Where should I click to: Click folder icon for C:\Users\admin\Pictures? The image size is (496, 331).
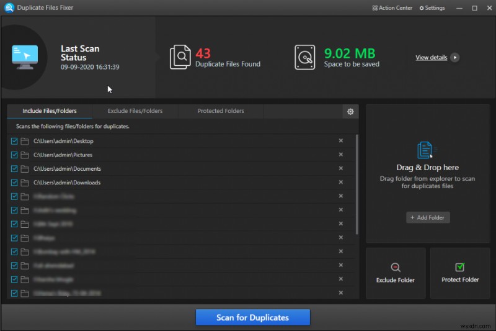point(25,155)
